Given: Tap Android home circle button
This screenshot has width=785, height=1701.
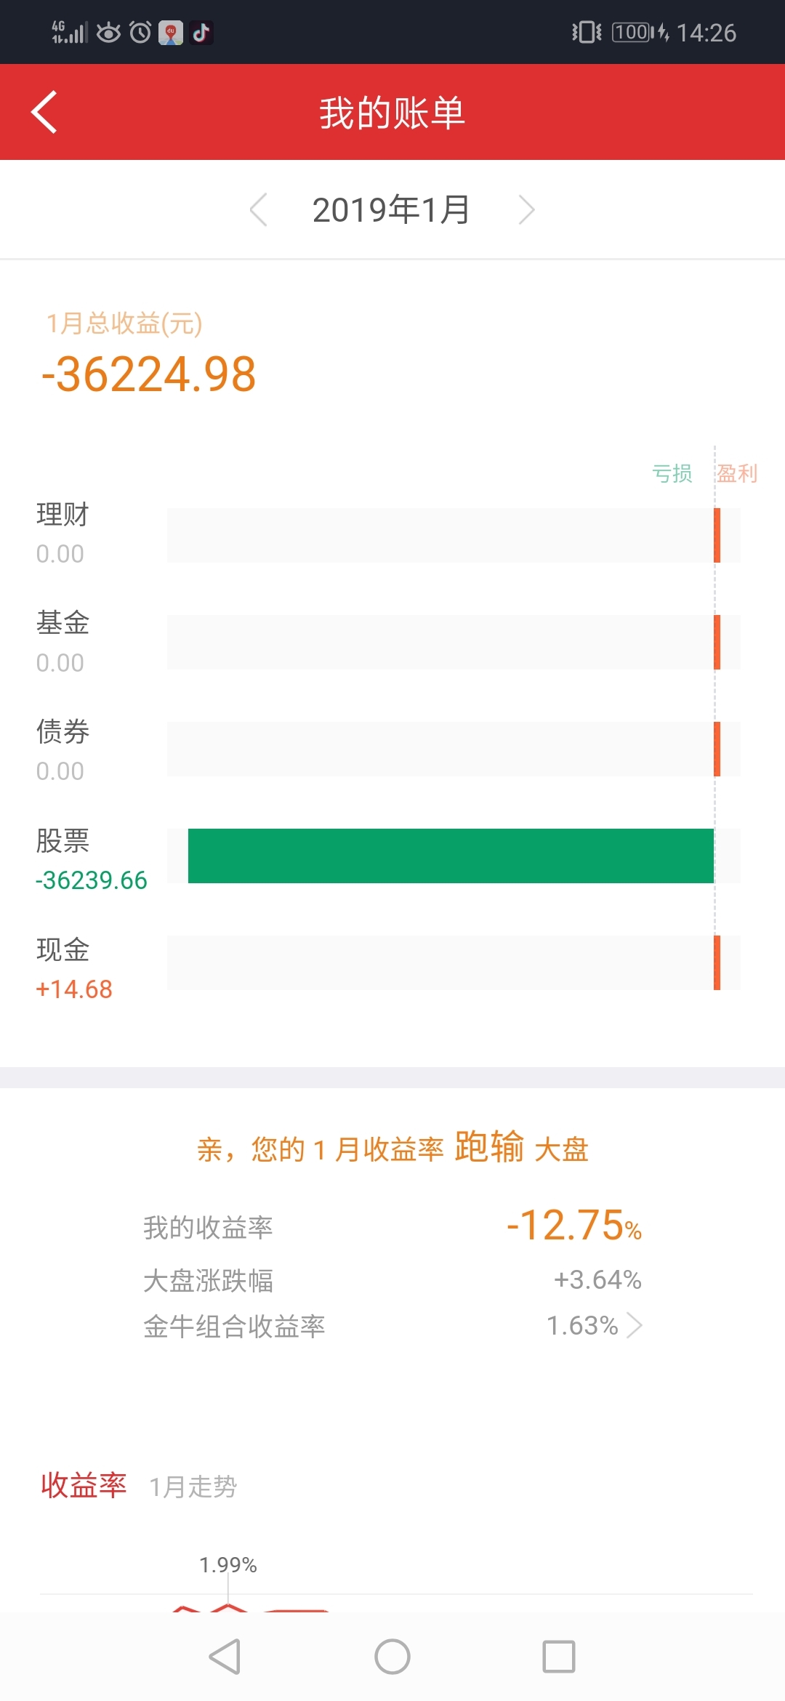Looking at the screenshot, I should 392,1657.
